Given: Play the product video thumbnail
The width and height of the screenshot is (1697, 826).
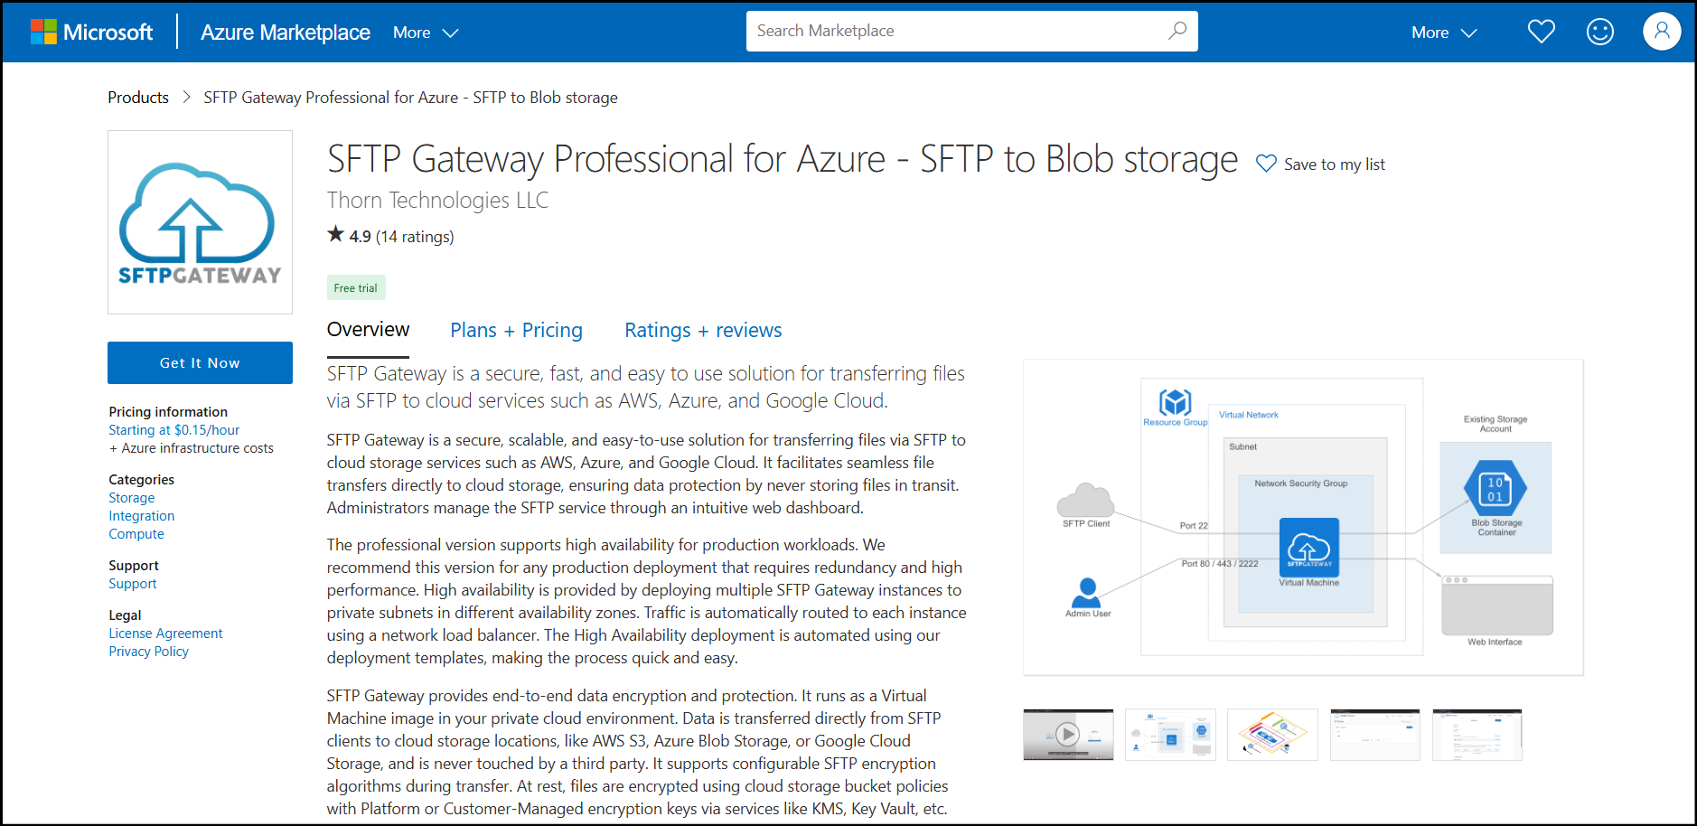Looking at the screenshot, I should [1068, 735].
